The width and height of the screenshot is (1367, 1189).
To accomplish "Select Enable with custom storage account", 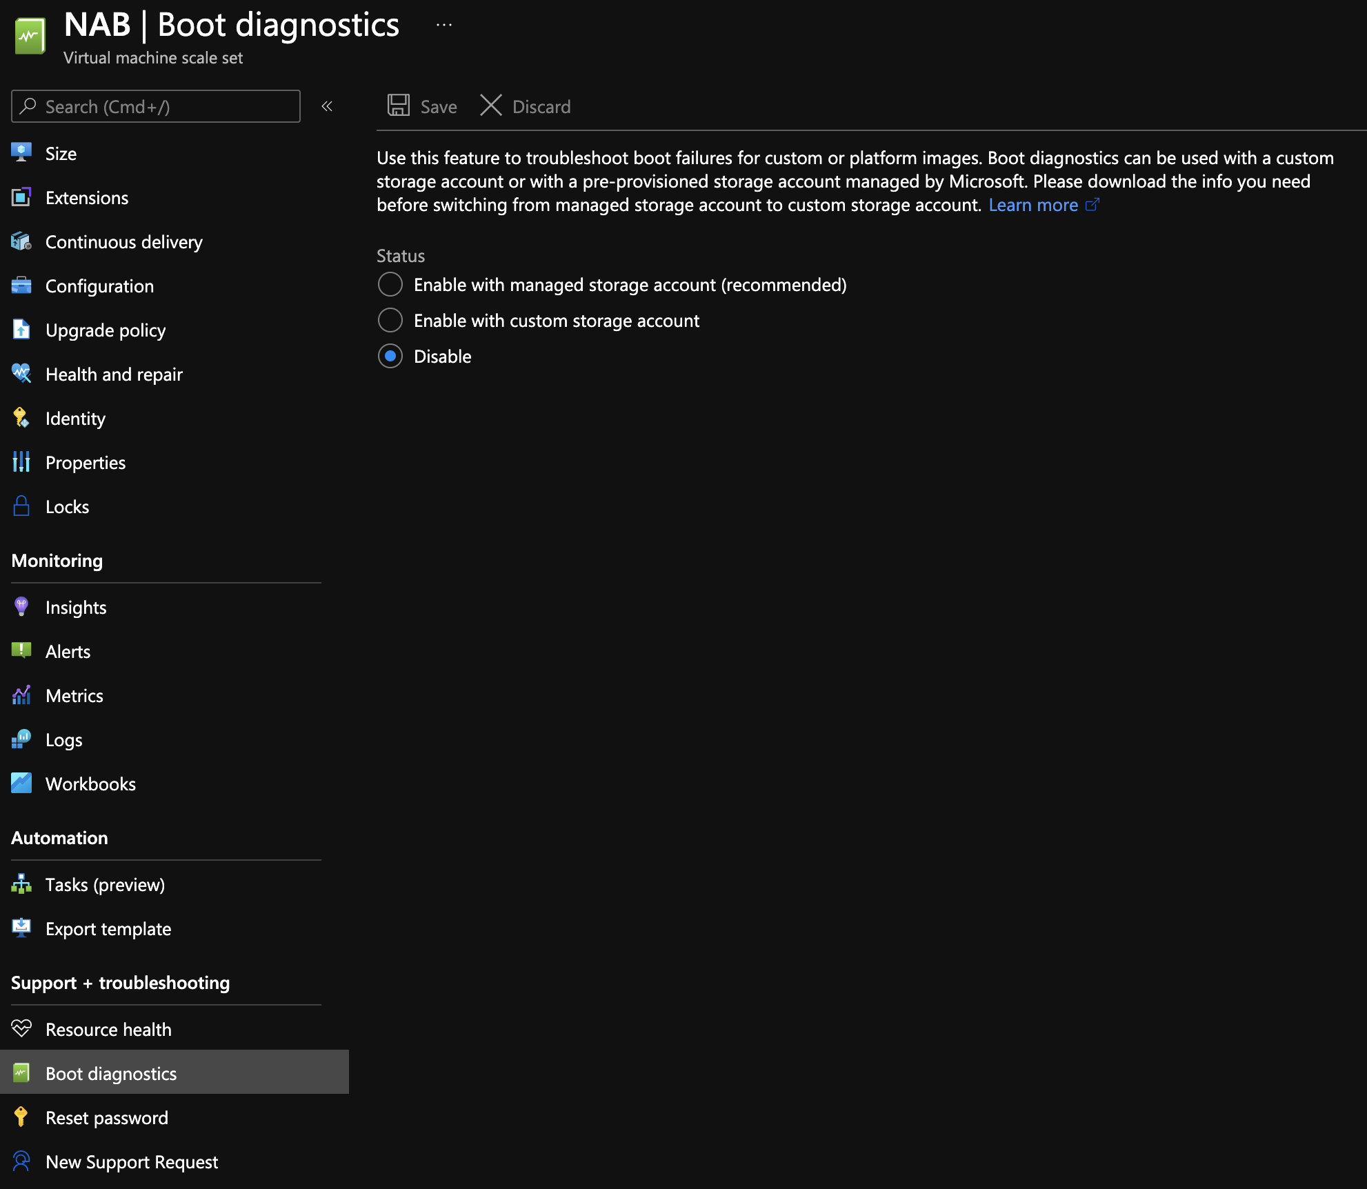I will point(390,320).
